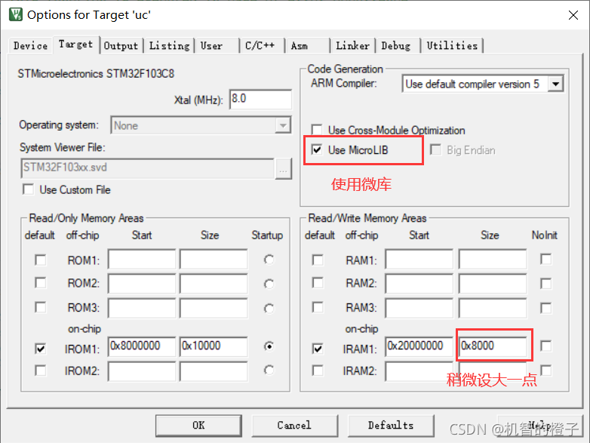Viewport: 590px width, 443px height.
Task: Toggle the IROM1 default checkbox
Action: (40, 349)
